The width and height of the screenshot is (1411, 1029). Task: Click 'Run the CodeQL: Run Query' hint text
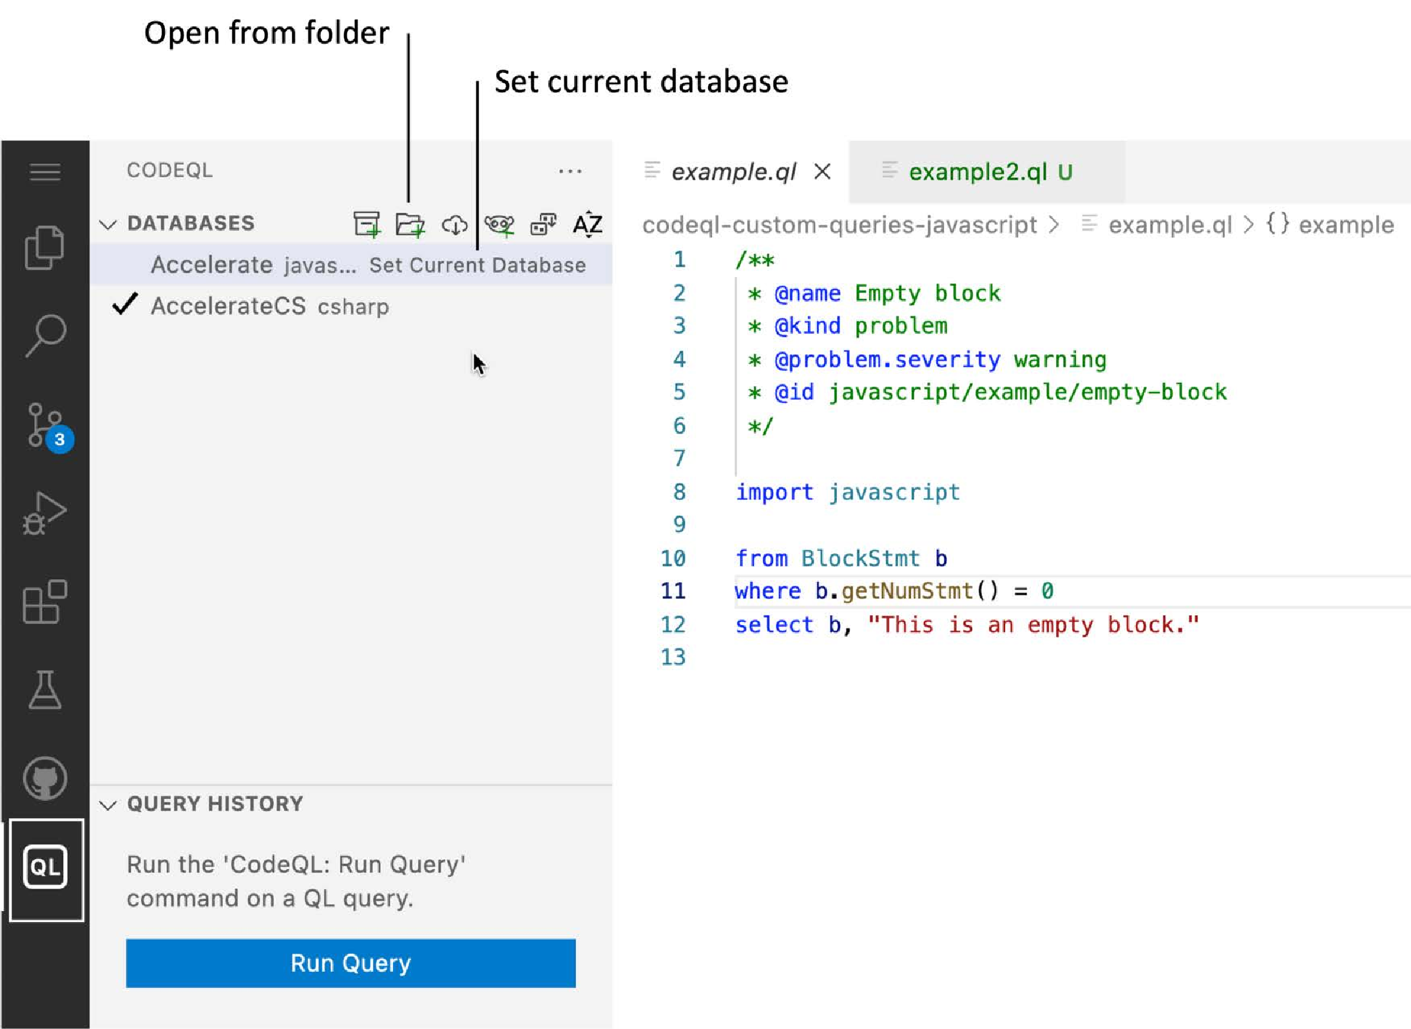(x=296, y=881)
